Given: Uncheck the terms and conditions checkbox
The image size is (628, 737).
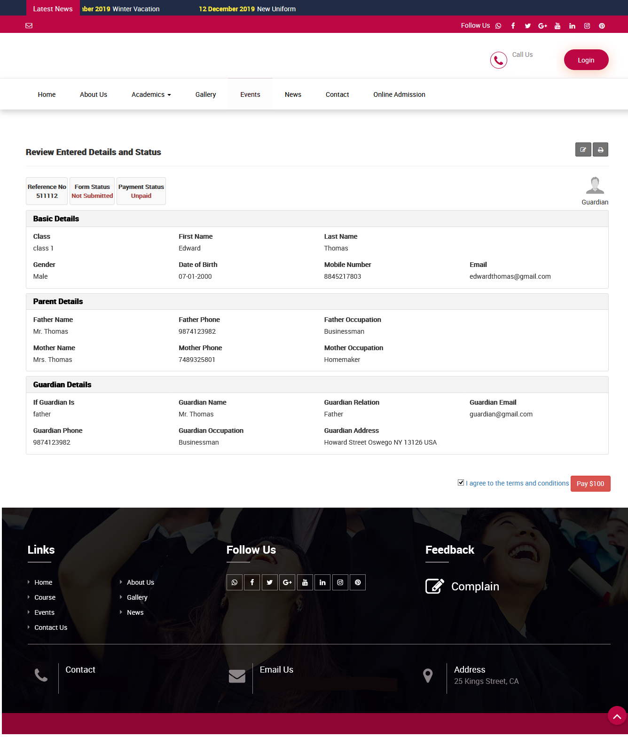Looking at the screenshot, I should click(461, 483).
